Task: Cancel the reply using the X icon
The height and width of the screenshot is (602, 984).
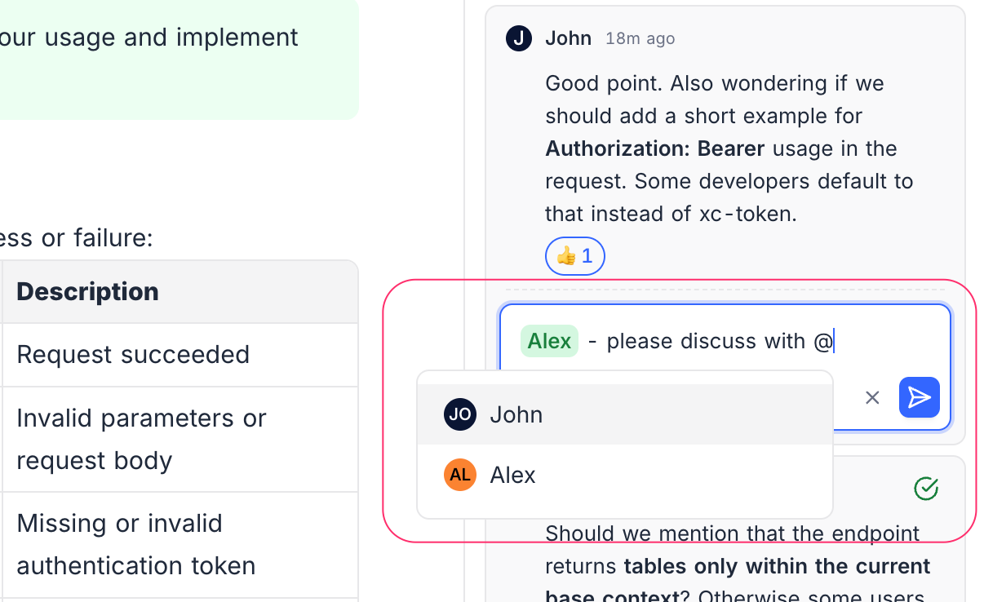Action: click(x=872, y=397)
